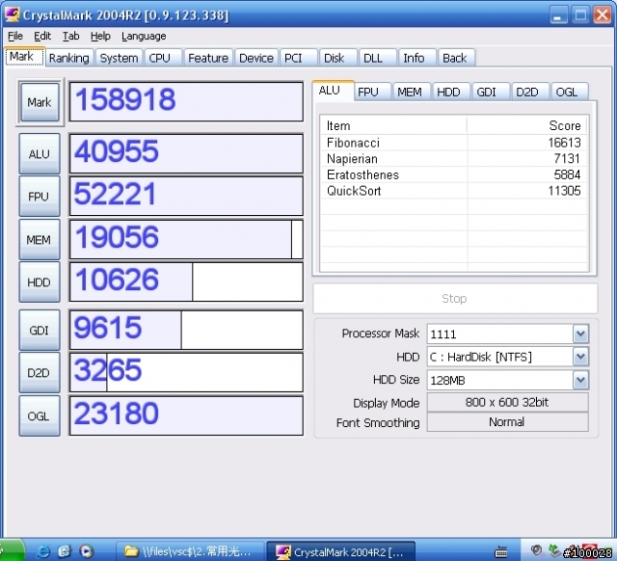Screen dimensions: 617x561
Task: Open the Tab menu
Action: click(70, 37)
